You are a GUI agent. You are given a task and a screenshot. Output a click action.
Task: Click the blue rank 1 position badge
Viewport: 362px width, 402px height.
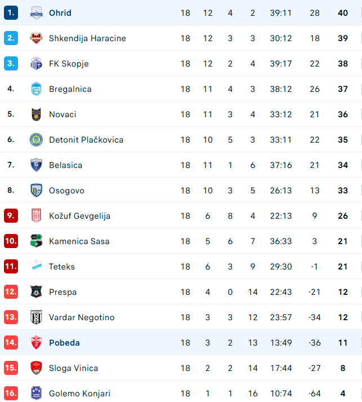click(11, 13)
